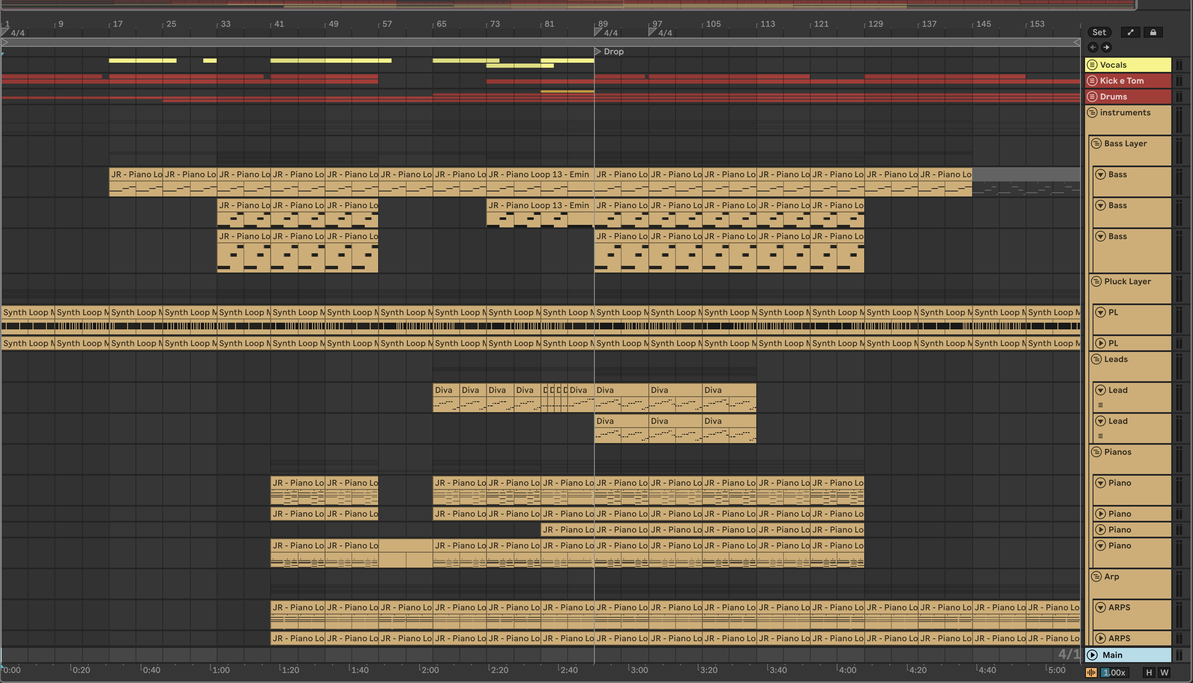Toggle the W optimize width button

click(1165, 673)
